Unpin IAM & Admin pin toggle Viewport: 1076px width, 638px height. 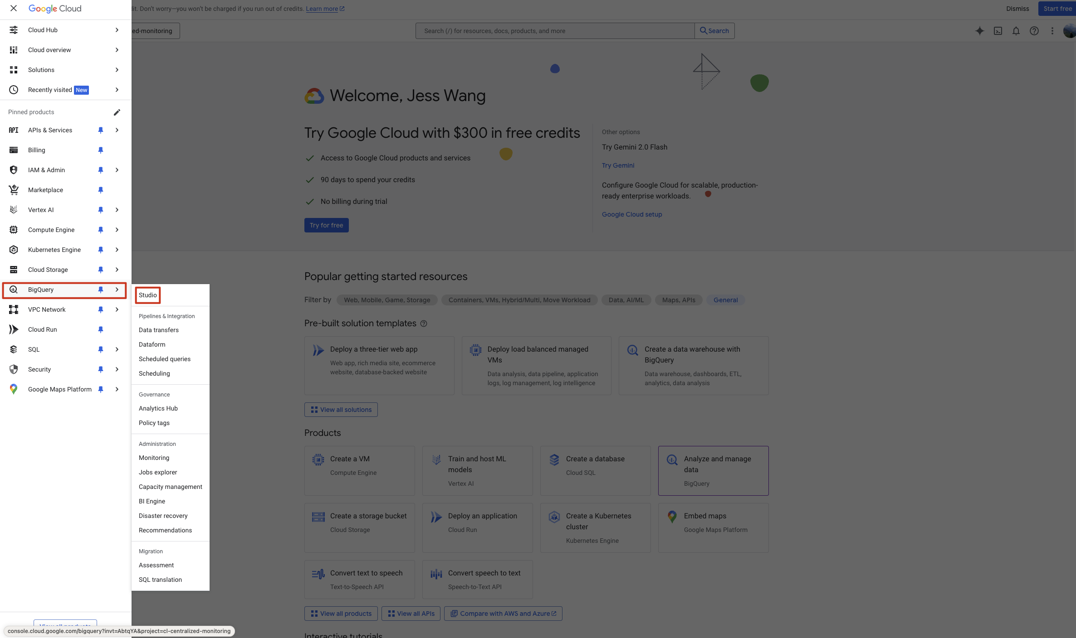[x=101, y=170]
